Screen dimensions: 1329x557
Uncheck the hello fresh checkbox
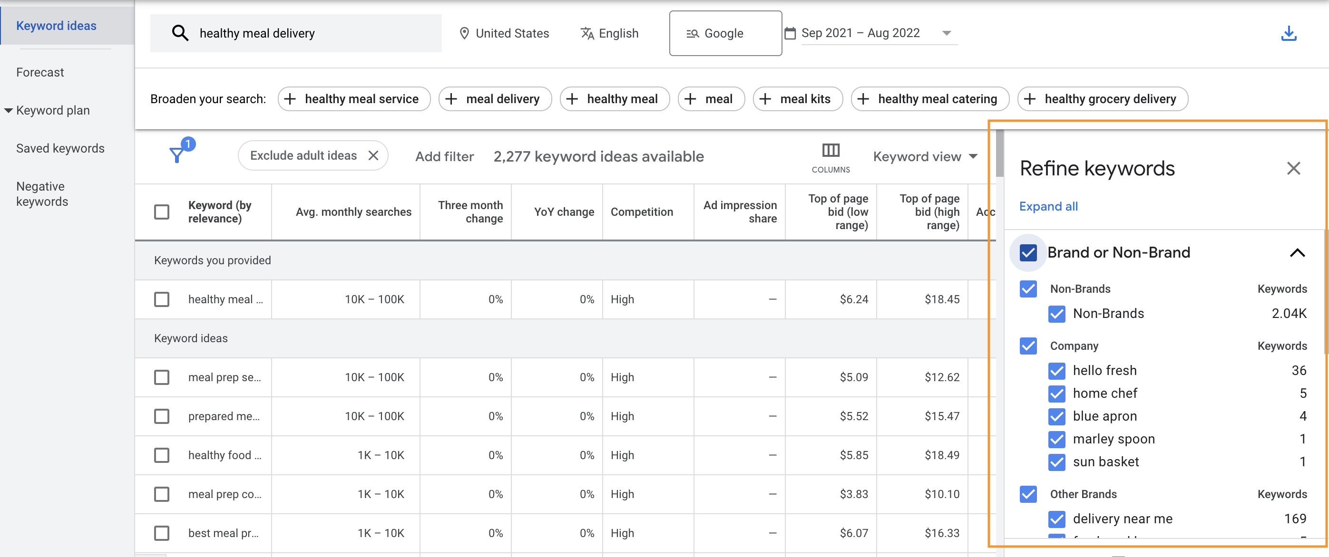click(x=1056, y=371)
